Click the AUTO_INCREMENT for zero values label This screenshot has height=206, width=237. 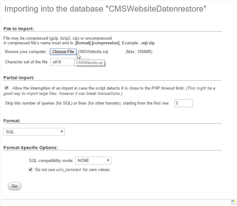(72, 170)
